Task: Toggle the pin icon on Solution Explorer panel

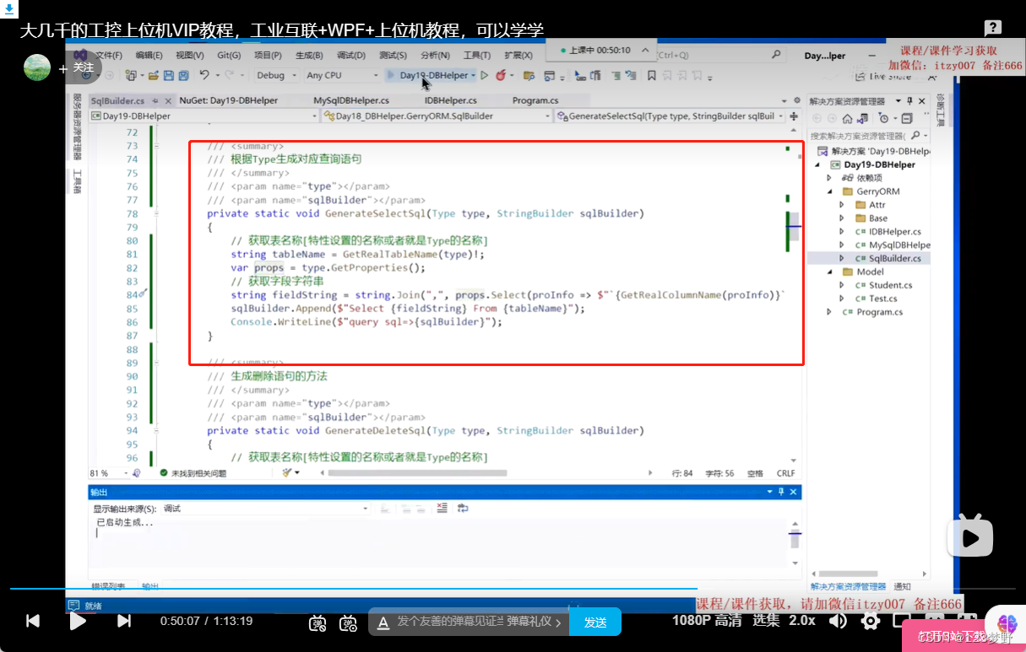Action: (x=909, y=101)
